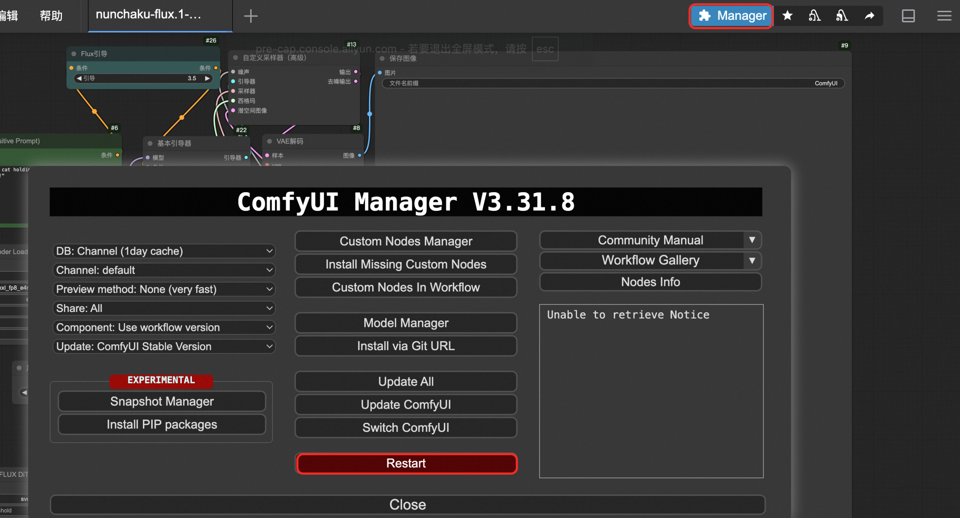Close the ComfyUI Manager dialog

click(x=408, y=505)
